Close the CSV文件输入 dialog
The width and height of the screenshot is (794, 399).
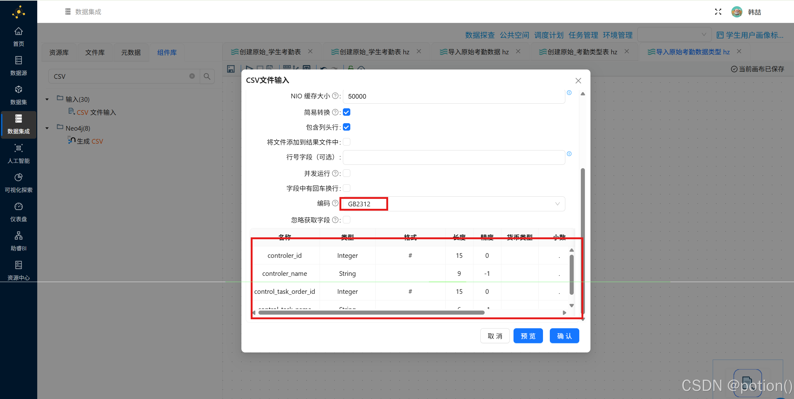(578, 81)
